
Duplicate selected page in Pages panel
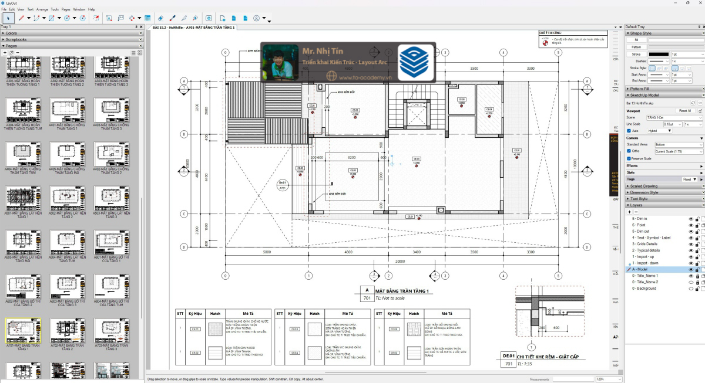click(11, 53)
